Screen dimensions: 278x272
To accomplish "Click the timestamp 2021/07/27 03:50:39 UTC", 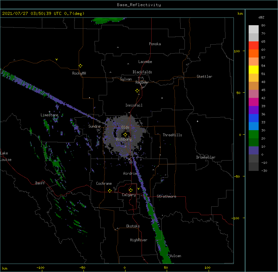I will 32,14.
